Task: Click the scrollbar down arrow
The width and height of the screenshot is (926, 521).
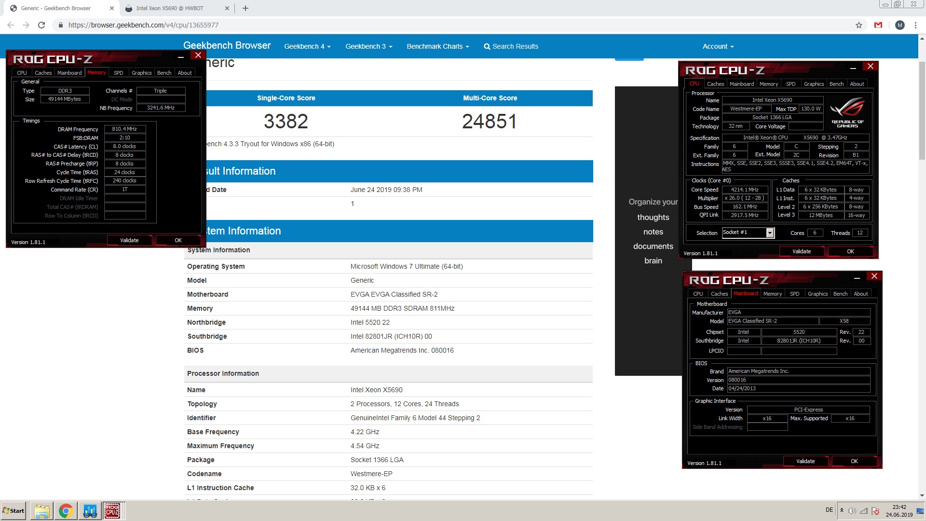Action: pos(922,495)
